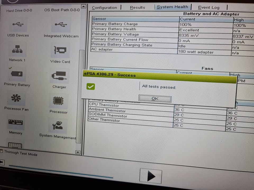Open the System Health tab
The height and width of the screenshot is (190, 254).
click(173, 7)
